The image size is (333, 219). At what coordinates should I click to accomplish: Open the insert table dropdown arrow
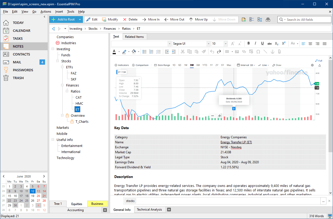tap(232, 52)
